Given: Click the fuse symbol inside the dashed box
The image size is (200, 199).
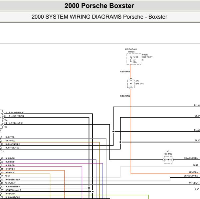Looking at the screenshot, I should point(131,59).
